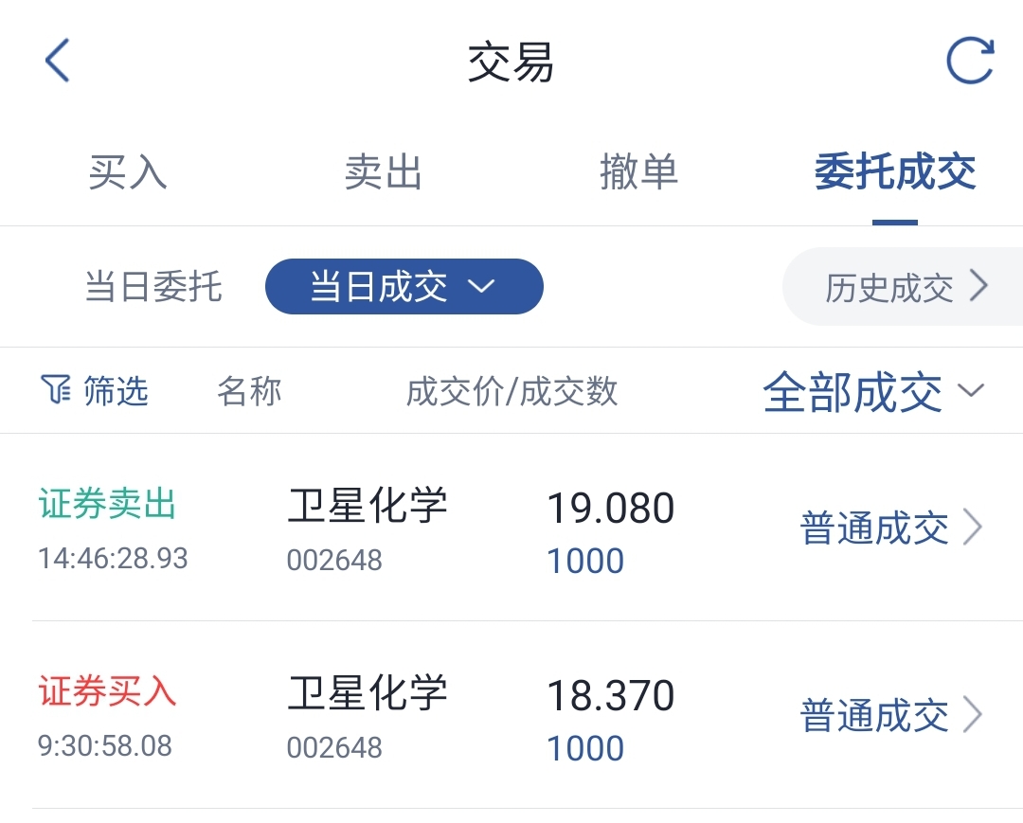Click the 名称 column header
The width and height of the screenshot is (1023, 823).
pyautogui.click(x=249, y=391)
